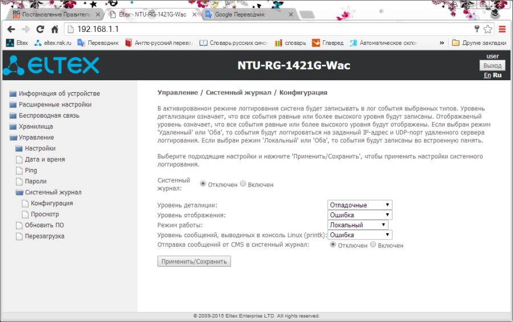Viewport: 513px width, 322px height.
Task: Open the Настройки subfolder
Action: [x=36, y=148]
